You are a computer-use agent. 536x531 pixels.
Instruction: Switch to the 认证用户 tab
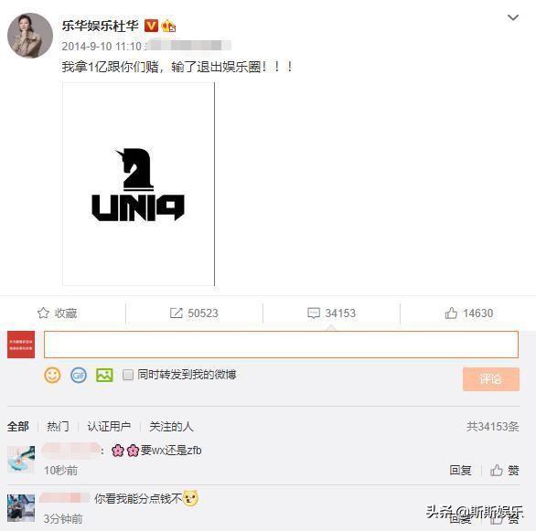coord(109,426)
